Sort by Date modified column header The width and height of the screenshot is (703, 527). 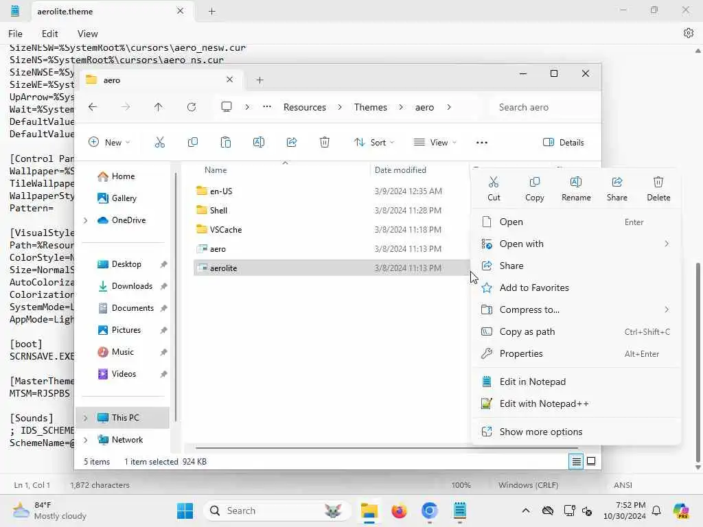tap(400, 170)
